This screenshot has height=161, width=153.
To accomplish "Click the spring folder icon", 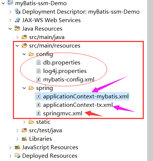I will 31,88.
